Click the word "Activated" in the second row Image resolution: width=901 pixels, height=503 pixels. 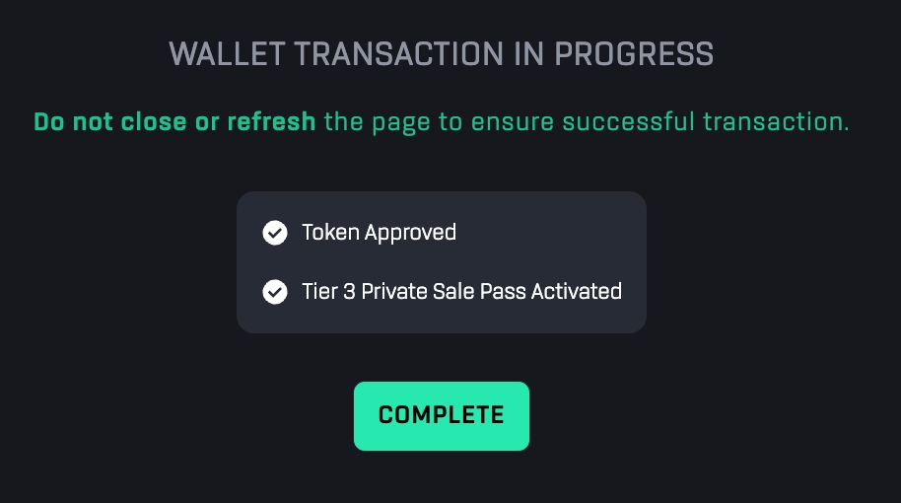pyautogui.click(x=577, y=292)
